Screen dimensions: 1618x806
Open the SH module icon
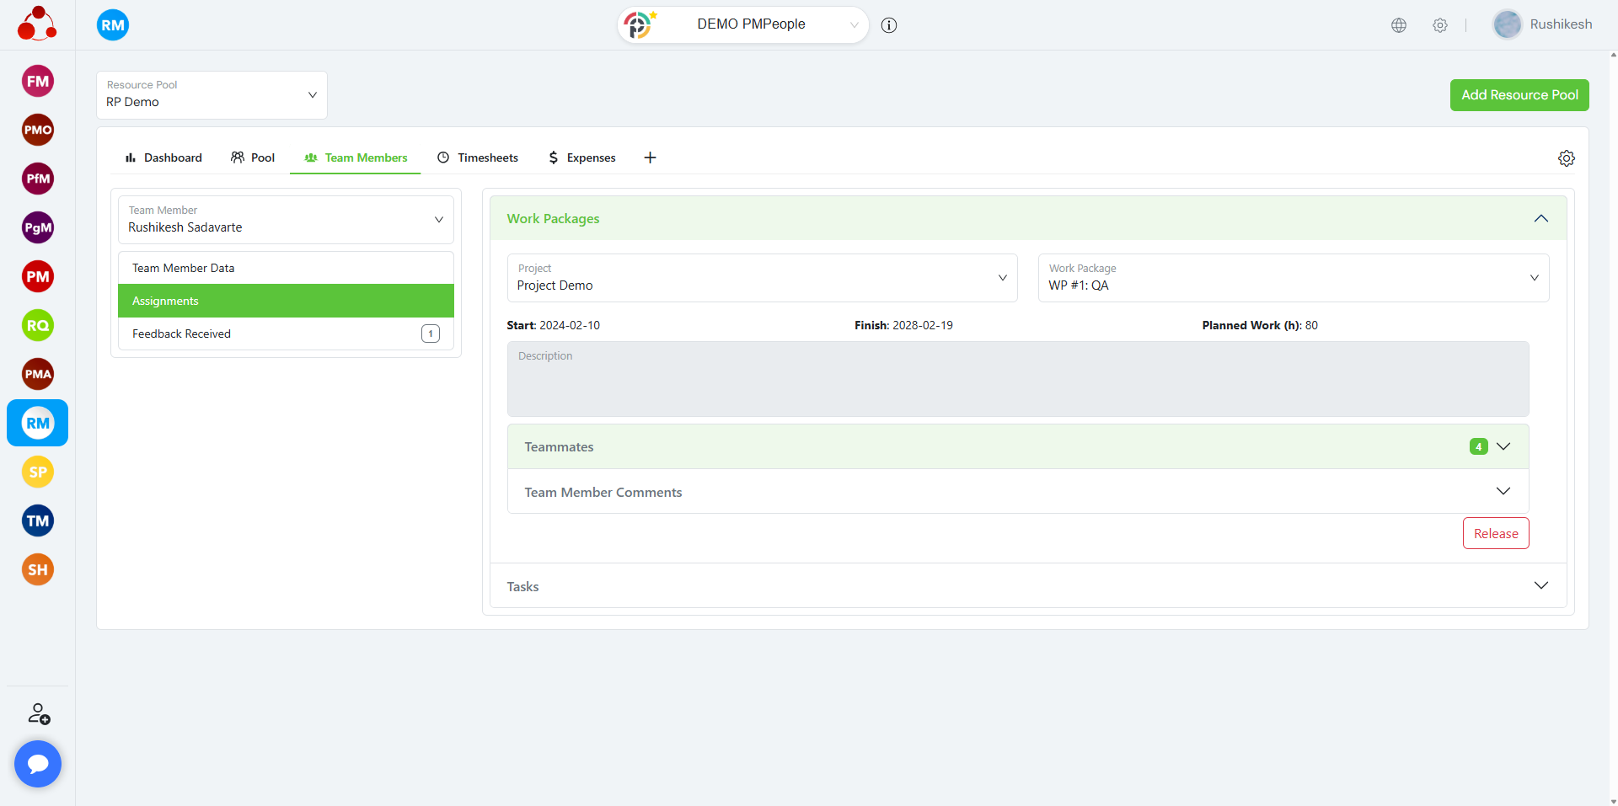tap(38, 570)
